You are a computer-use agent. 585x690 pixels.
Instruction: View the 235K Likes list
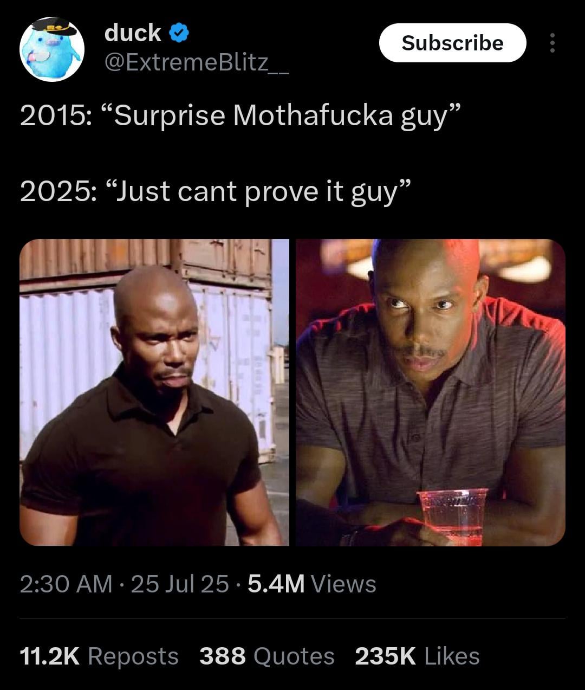(x=418, y=656)
